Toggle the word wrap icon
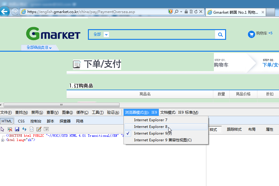 46,129
